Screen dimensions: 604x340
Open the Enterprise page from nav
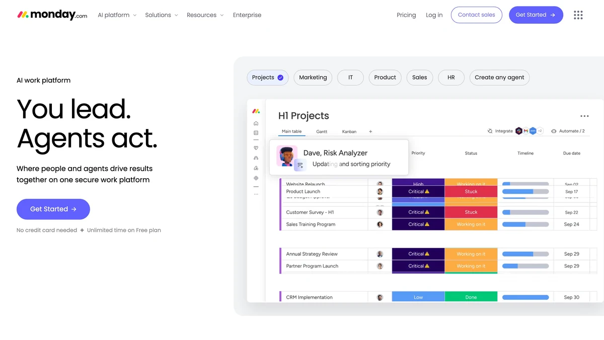(x=247, y=15)
